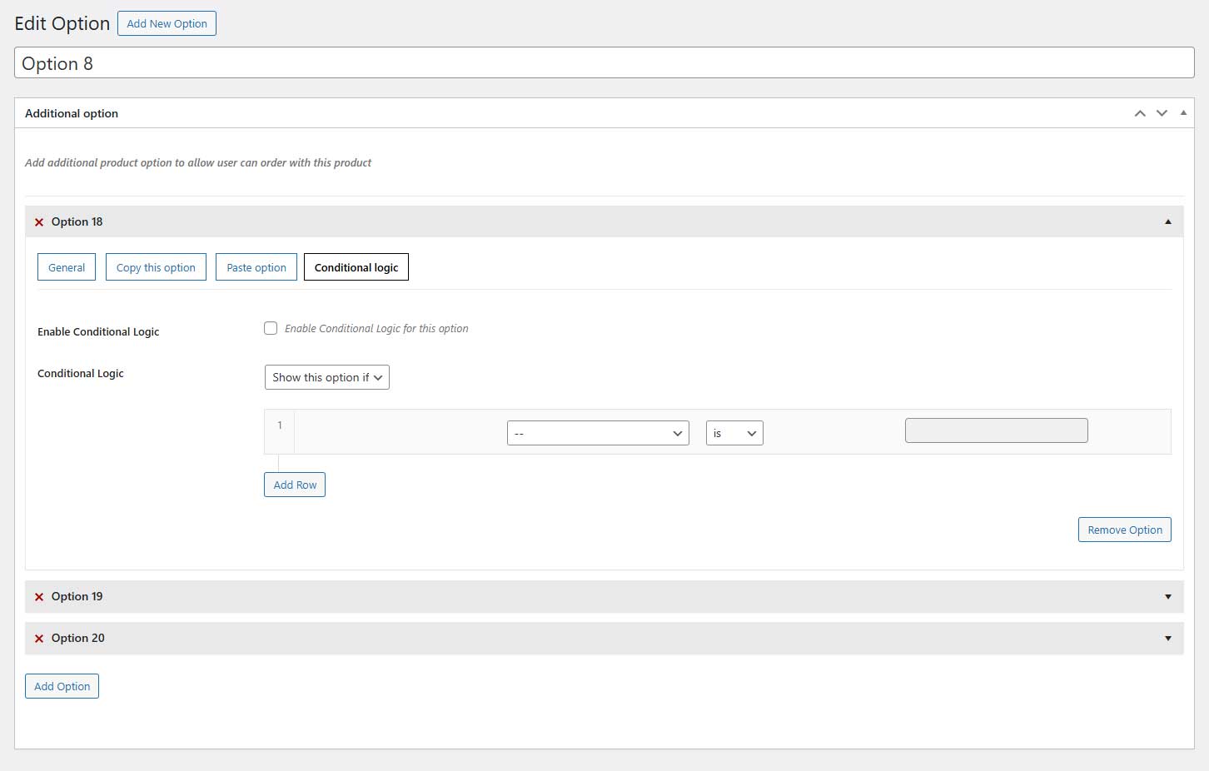Viewport: 1209px width, 771px height.
Task: Switch to the Conditional logic tab
Action: (x=356, y=267)
